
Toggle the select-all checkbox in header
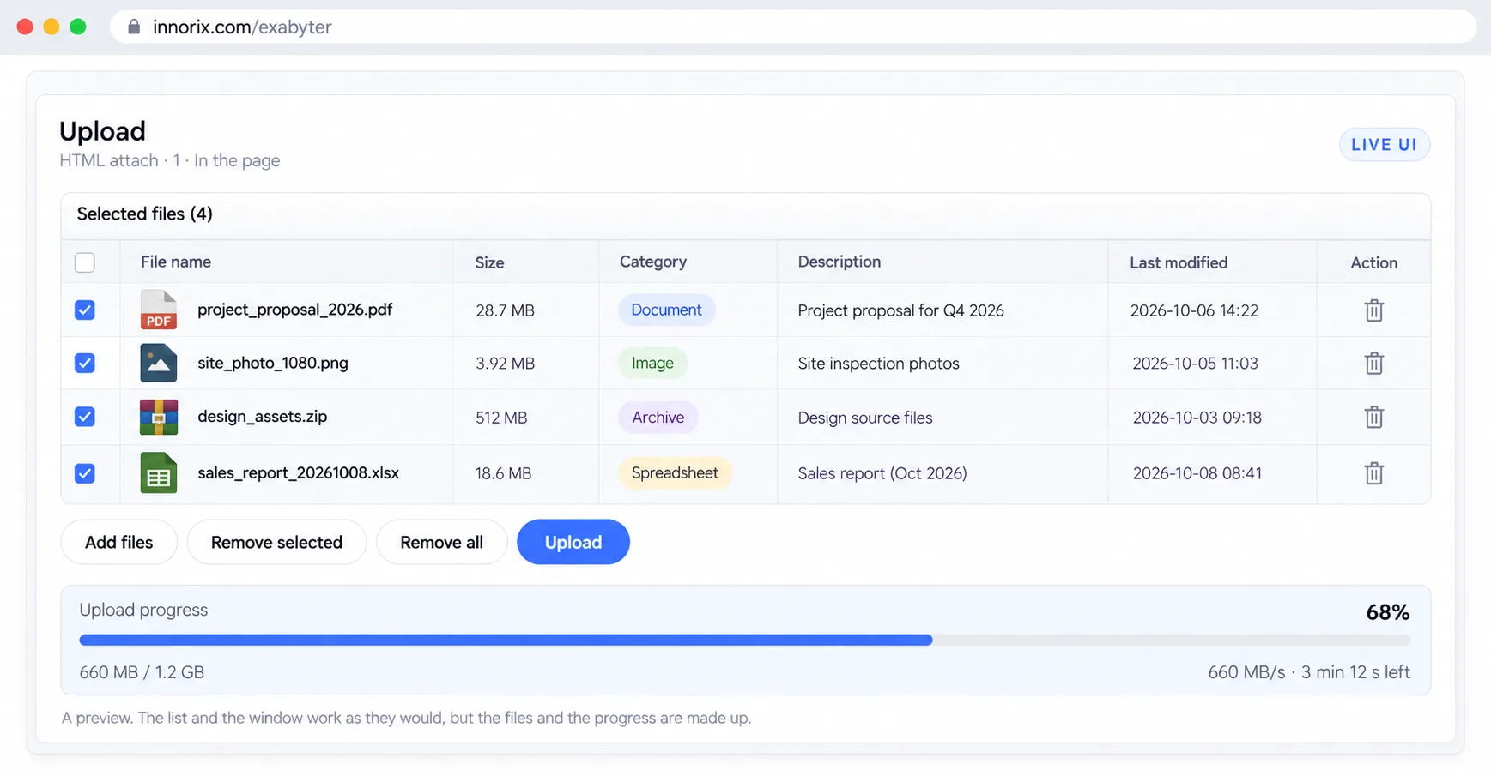(84, 262)
